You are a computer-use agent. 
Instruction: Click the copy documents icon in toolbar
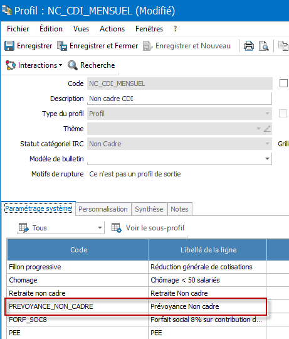tap(283, 46)
